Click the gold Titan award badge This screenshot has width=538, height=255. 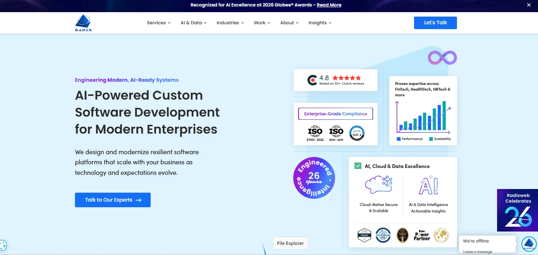pos(402,235)
